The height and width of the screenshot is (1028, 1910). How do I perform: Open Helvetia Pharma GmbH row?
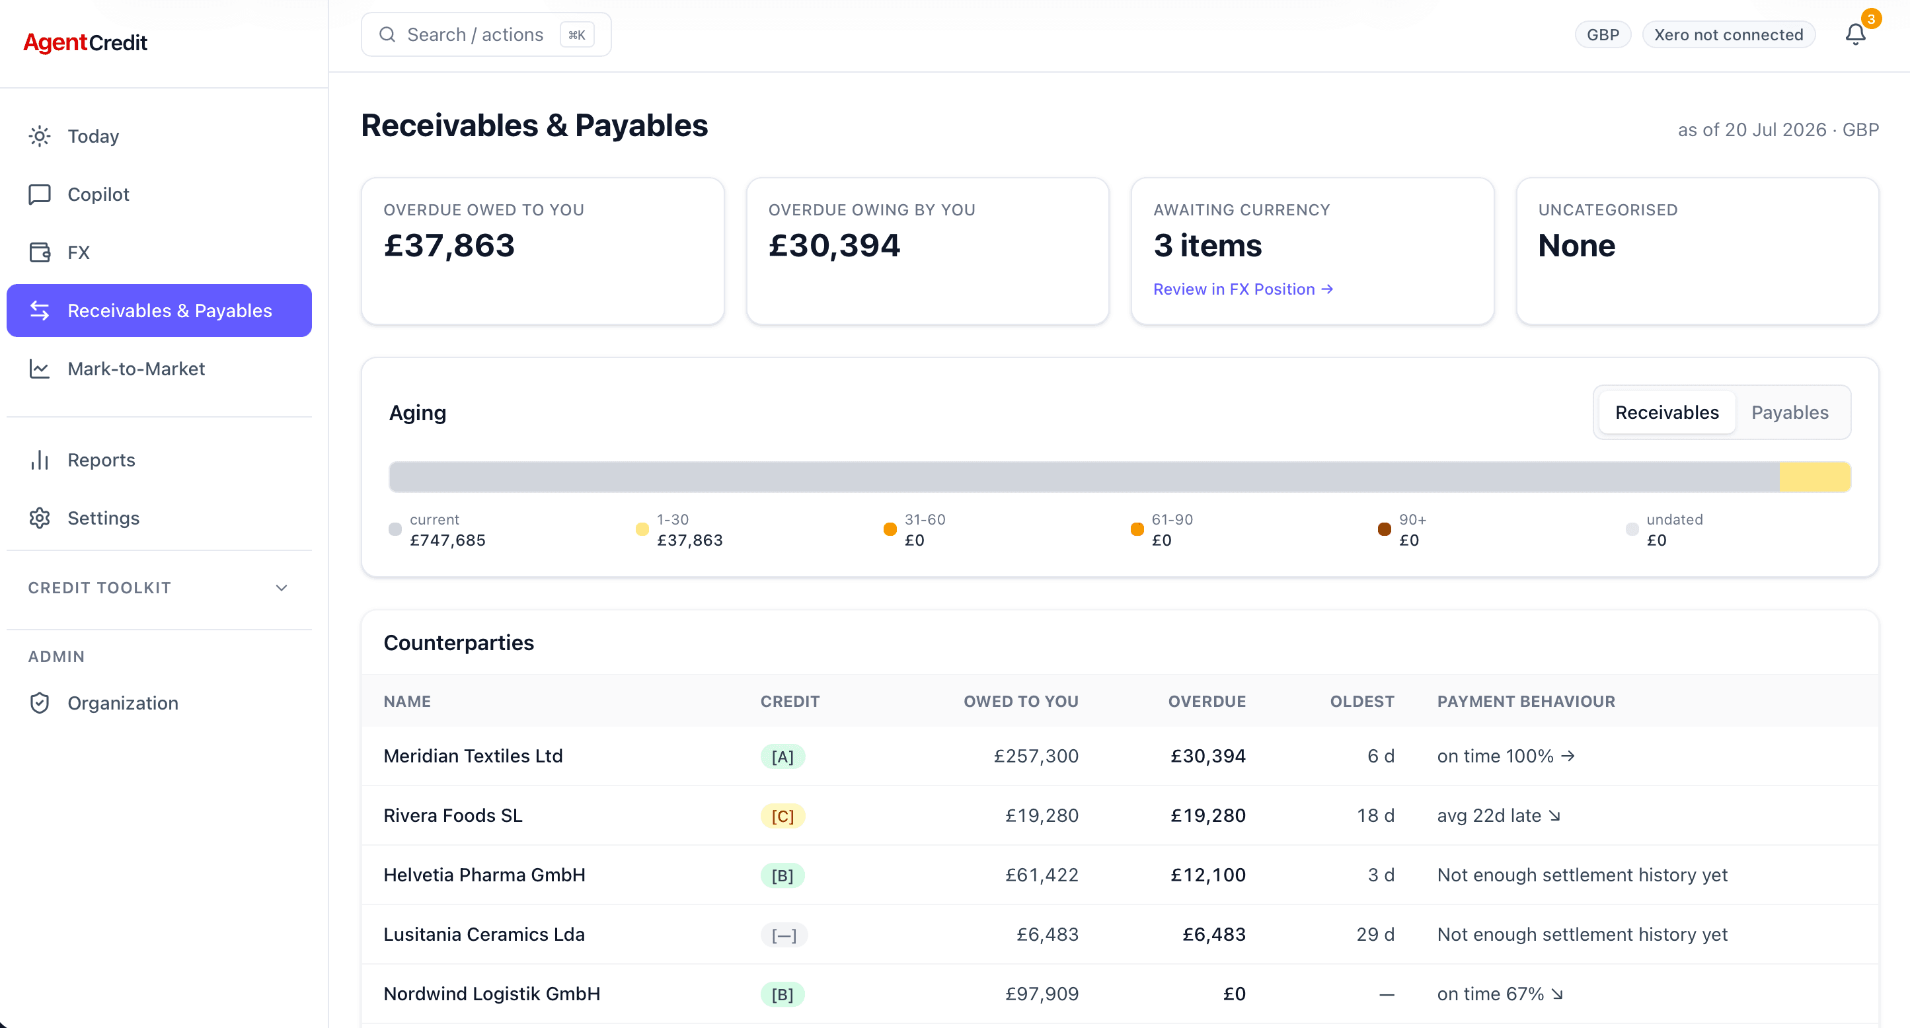click(x=1120, y=875)
